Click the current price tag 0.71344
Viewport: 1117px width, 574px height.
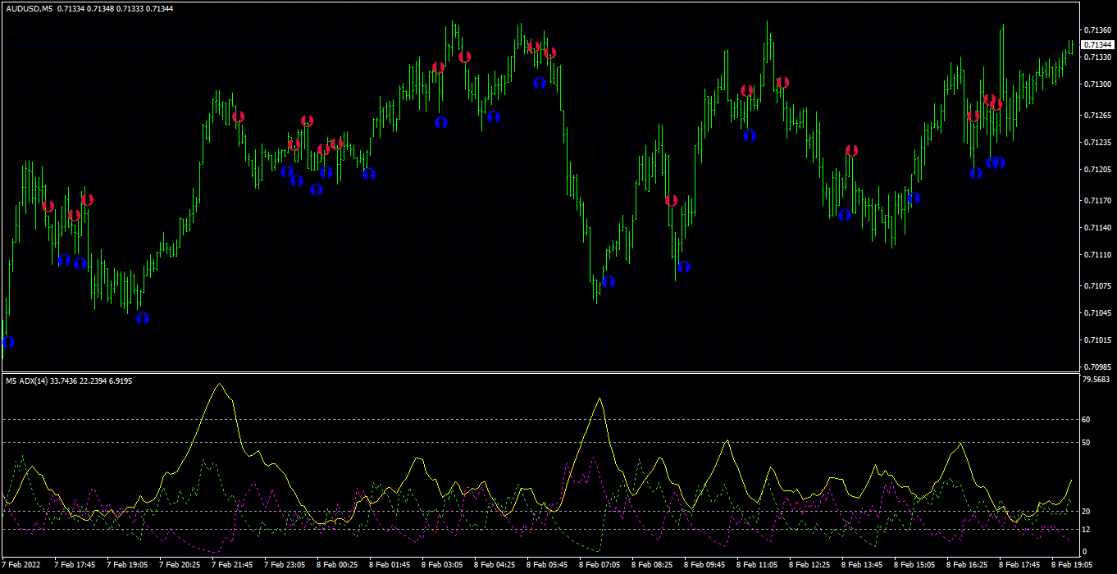pyautogui.click(x=1097, y=43)
